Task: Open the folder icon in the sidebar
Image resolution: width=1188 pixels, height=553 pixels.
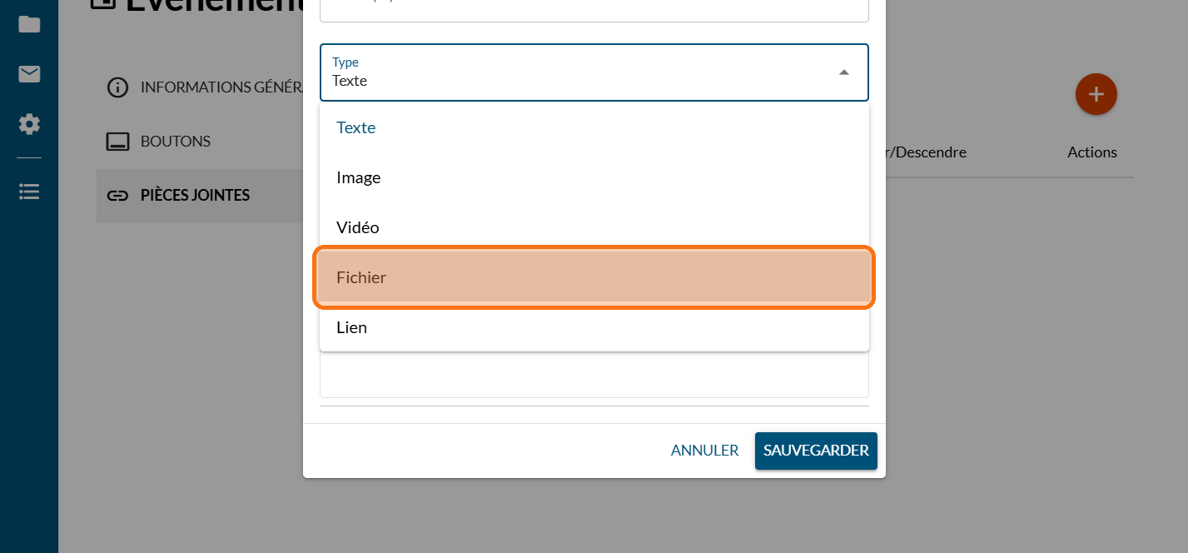Action: [29, 24]
